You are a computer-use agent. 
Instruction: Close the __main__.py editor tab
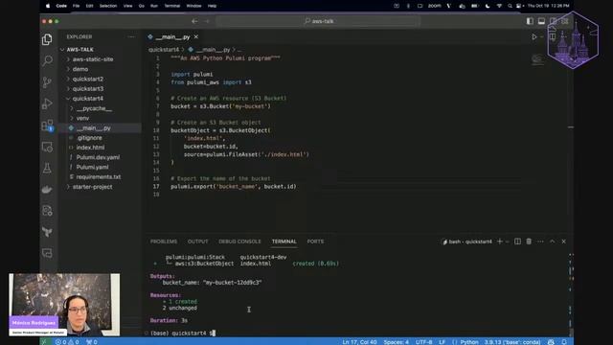195,36
